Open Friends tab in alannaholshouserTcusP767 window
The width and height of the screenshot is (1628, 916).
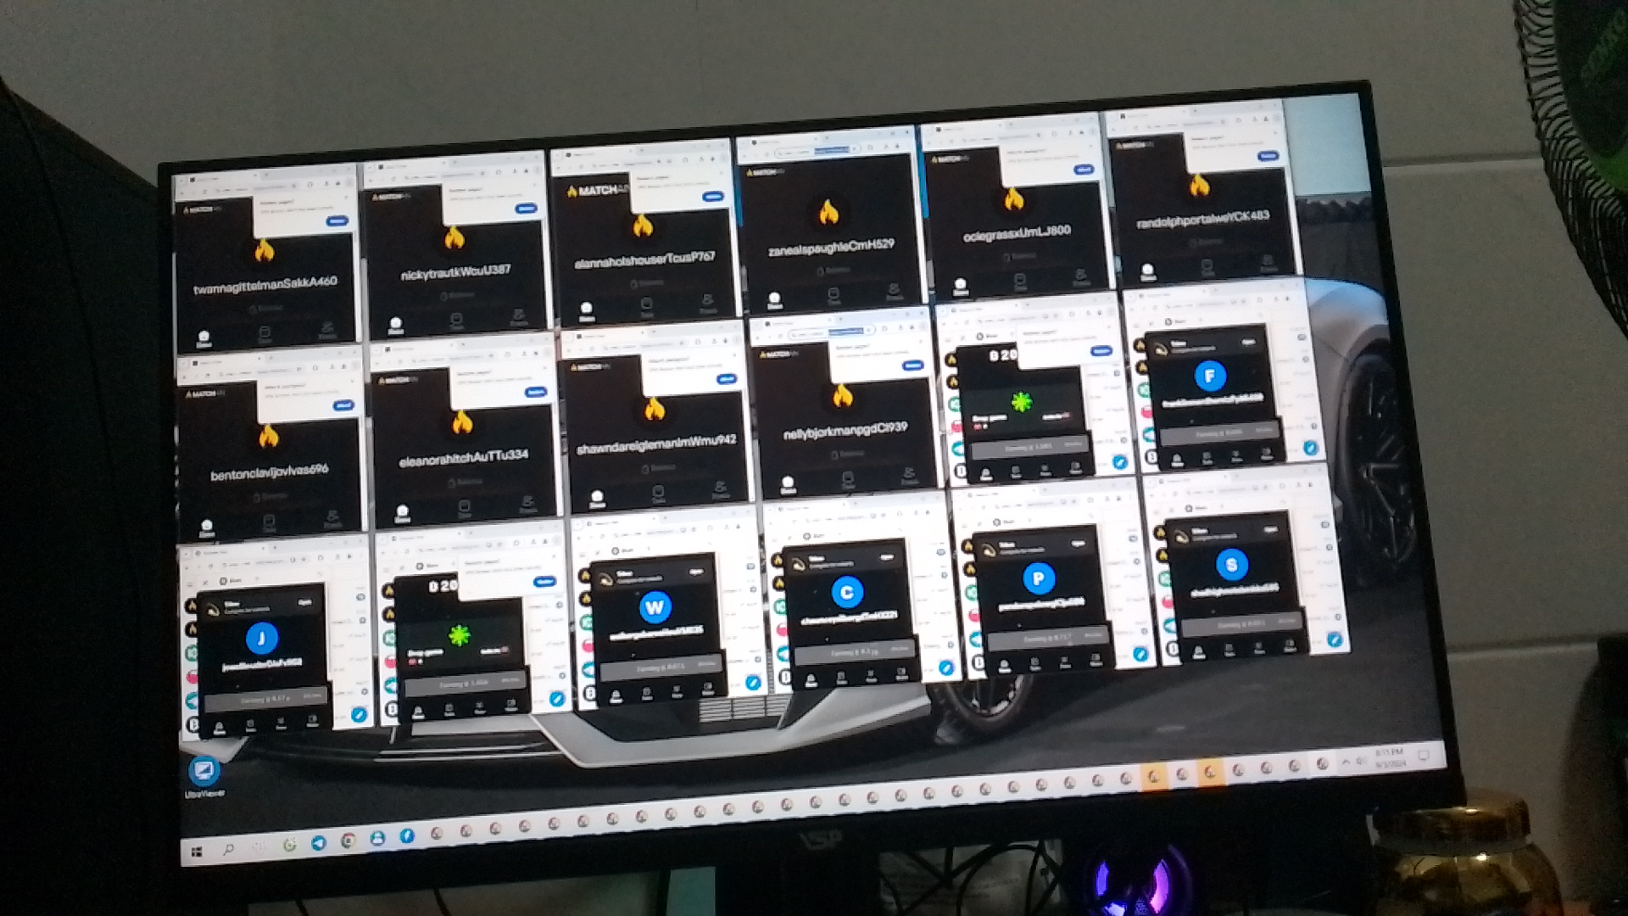coord(707,303)
